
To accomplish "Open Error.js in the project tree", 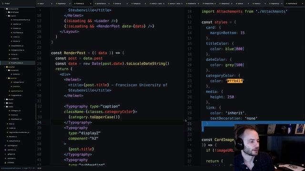I will (14, 54).
